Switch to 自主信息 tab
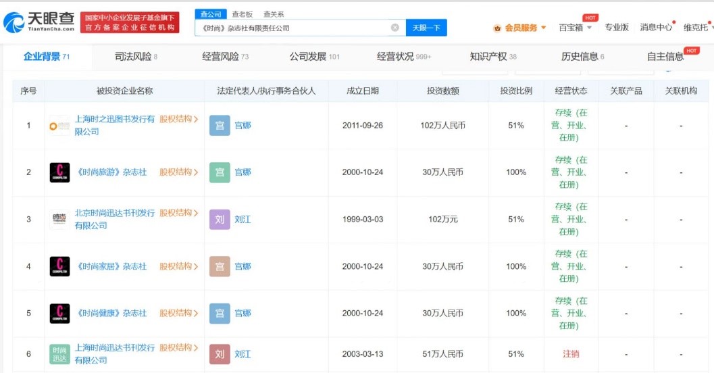Viewport: 714px width, 373px height. tap(665, 57)
